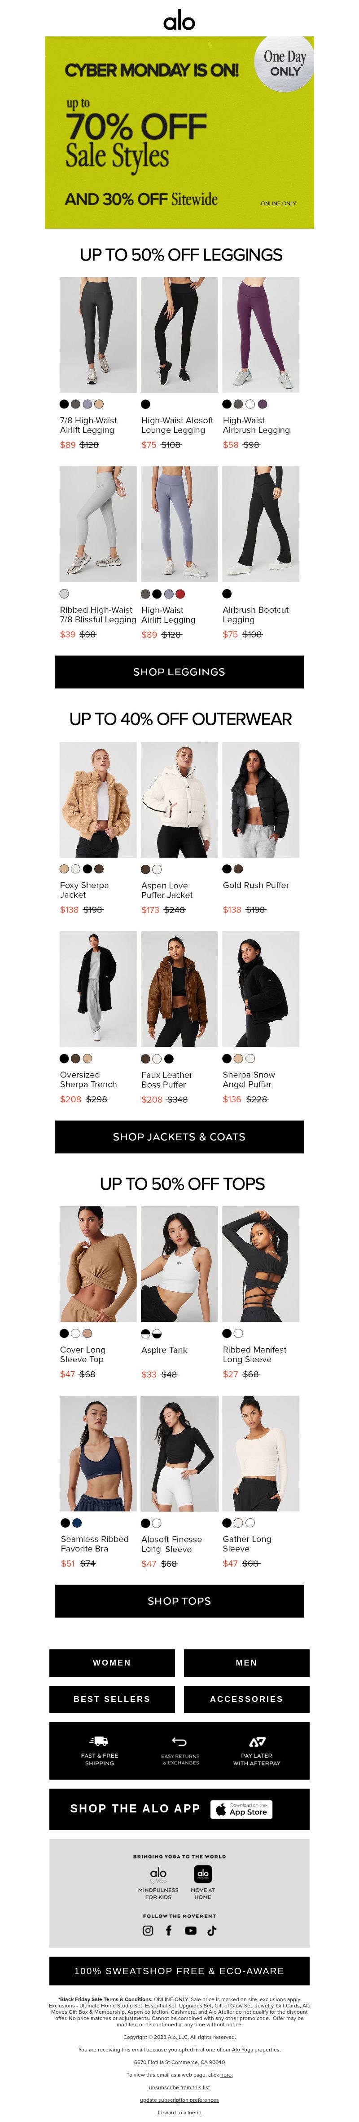359x2122 pixels.
Task: Click the alo logo at top
Action: (179, 21)
